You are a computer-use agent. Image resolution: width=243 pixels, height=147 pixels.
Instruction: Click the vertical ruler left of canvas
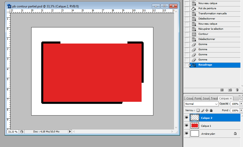[x=8, y=71]
